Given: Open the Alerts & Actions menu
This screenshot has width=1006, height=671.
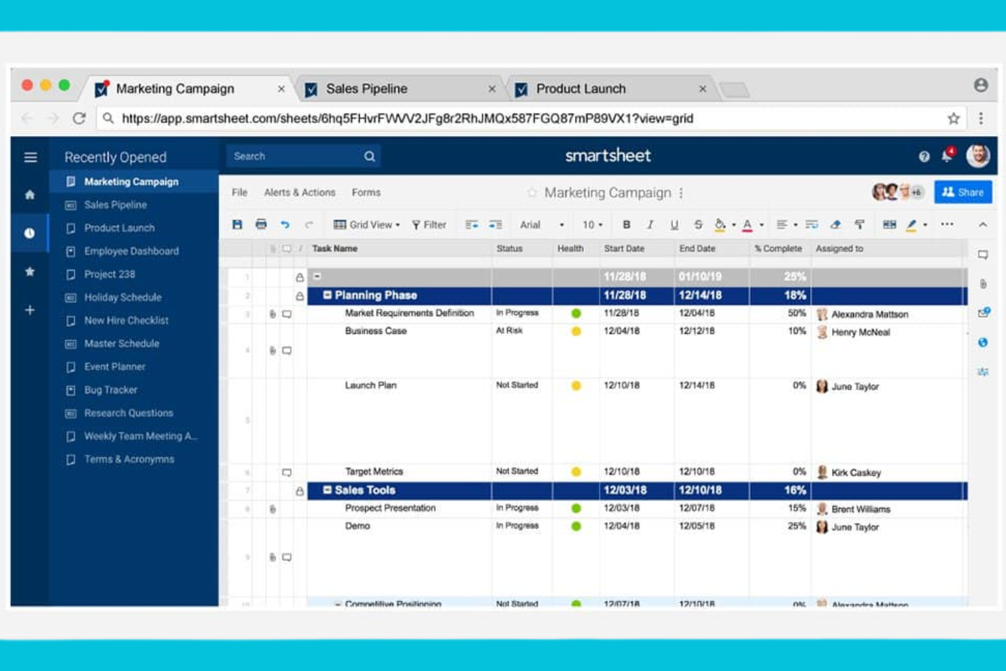Looking at the screenshot, I should pos(299,192).
